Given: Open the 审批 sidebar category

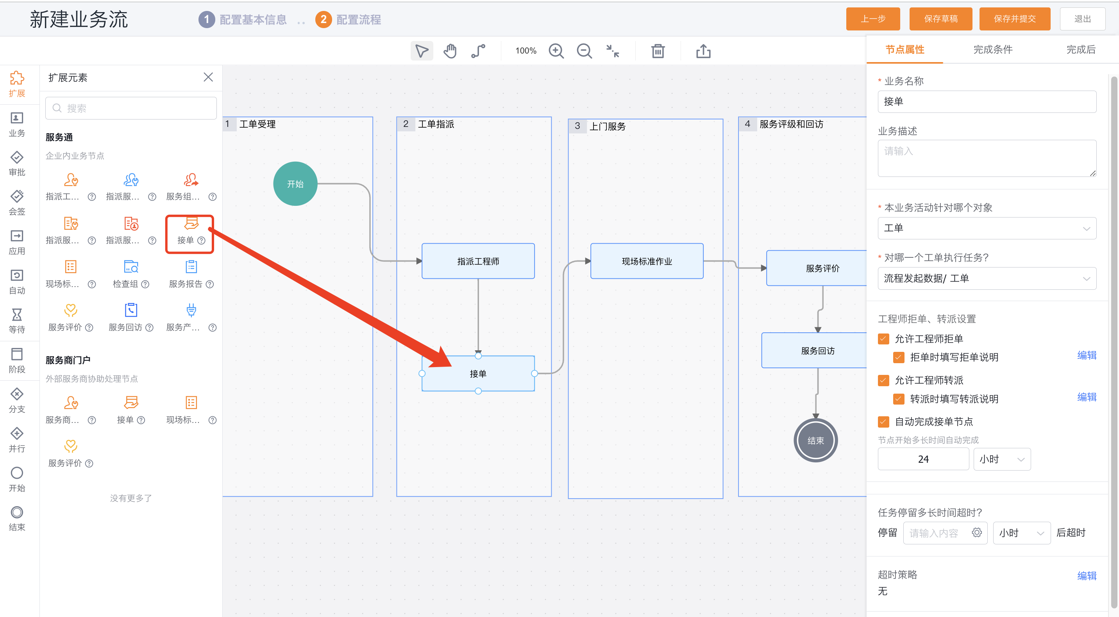Looking at the screenshot, I should tap(17, 164).
